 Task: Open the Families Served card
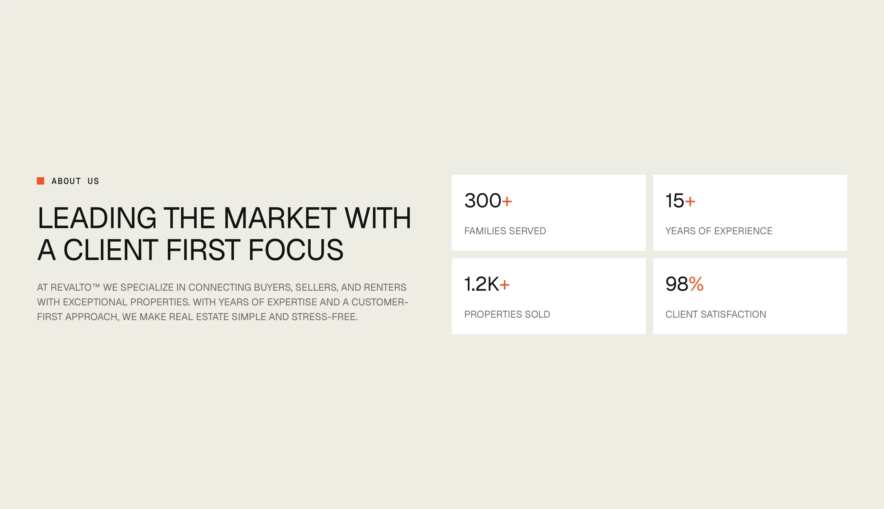click(549, 213)
